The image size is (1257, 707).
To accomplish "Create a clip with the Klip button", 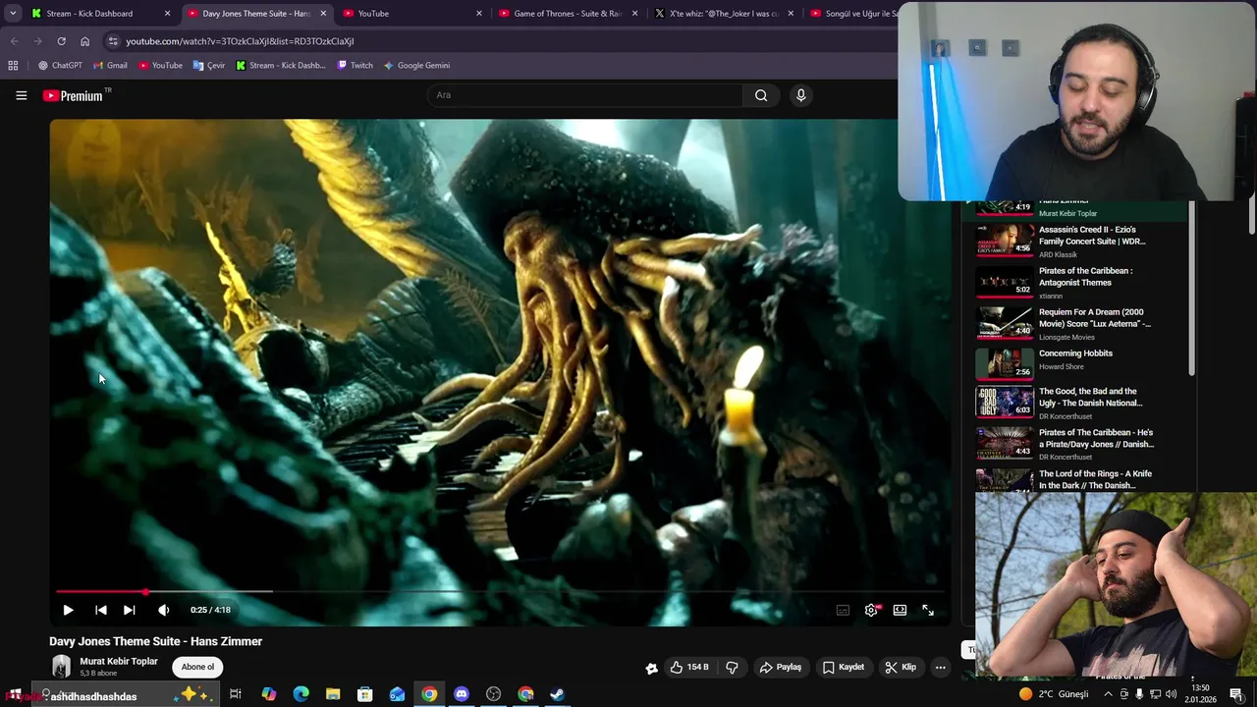I will 901,667.
